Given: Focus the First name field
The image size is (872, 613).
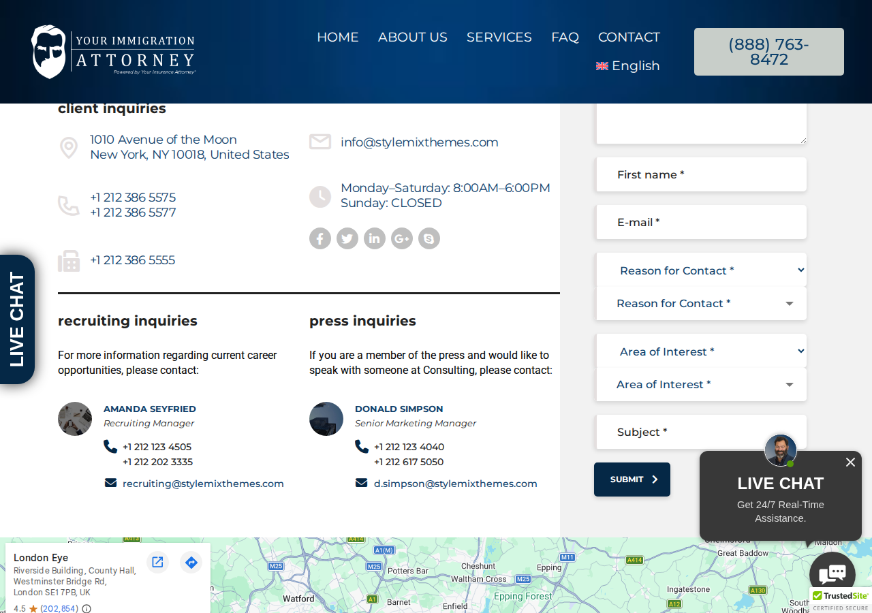Looking at the screenshot, I should pos(701,174).
